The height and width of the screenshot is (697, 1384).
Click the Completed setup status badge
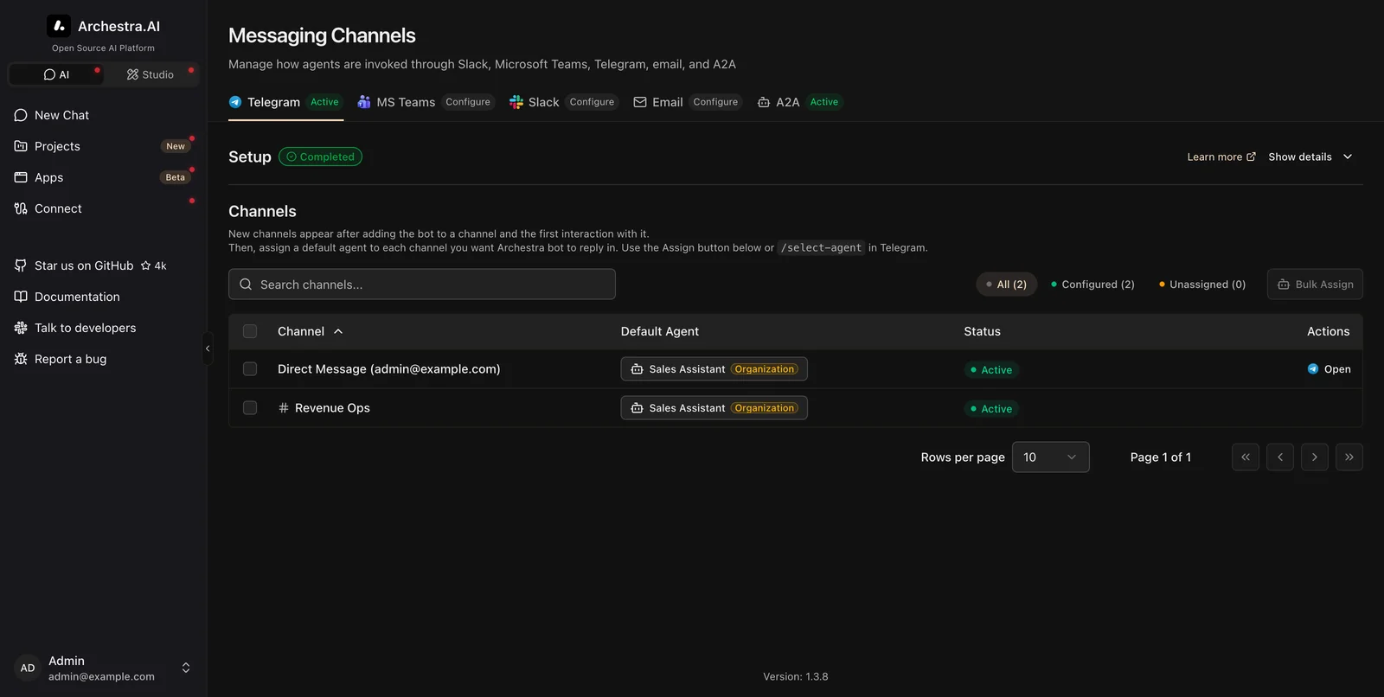click(320, 157)
